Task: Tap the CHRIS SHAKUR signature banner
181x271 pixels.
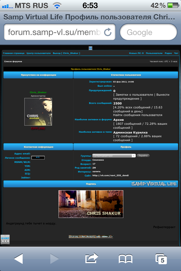Action: pos(91,204)
